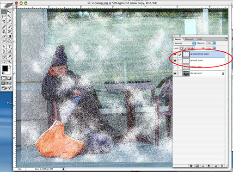Open the Opacity slider arrow

[214, 43]
